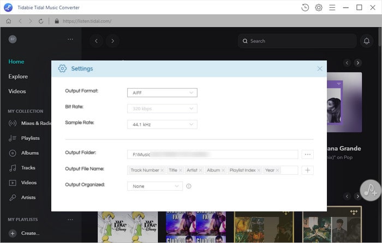Close the Settings dialog

coord(320,69)
